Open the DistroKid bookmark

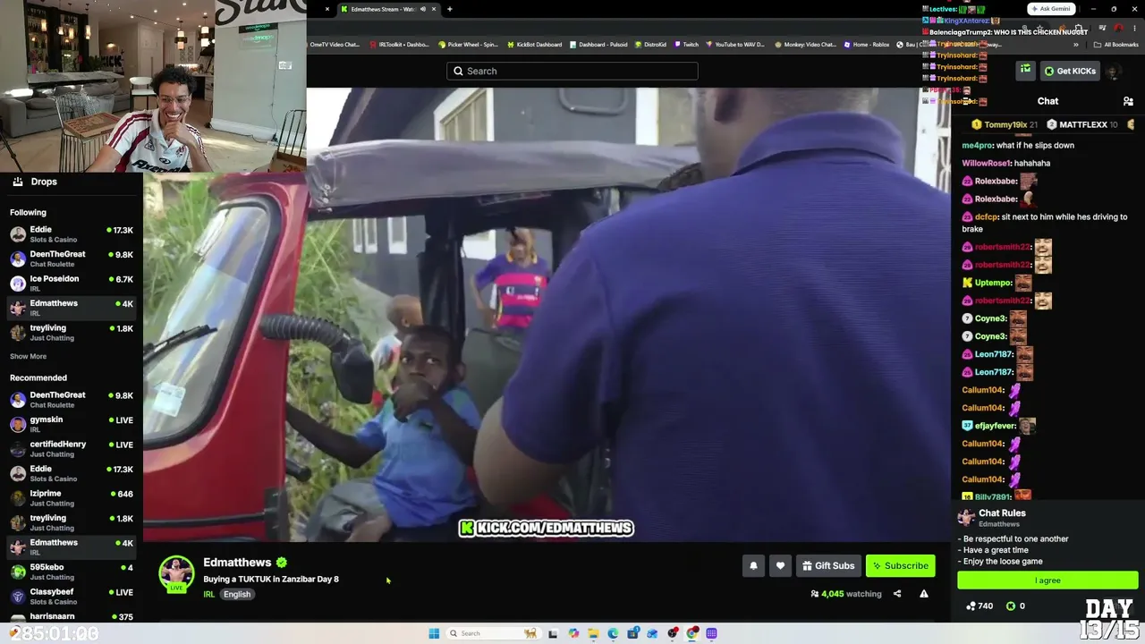[x=650, y=44]
